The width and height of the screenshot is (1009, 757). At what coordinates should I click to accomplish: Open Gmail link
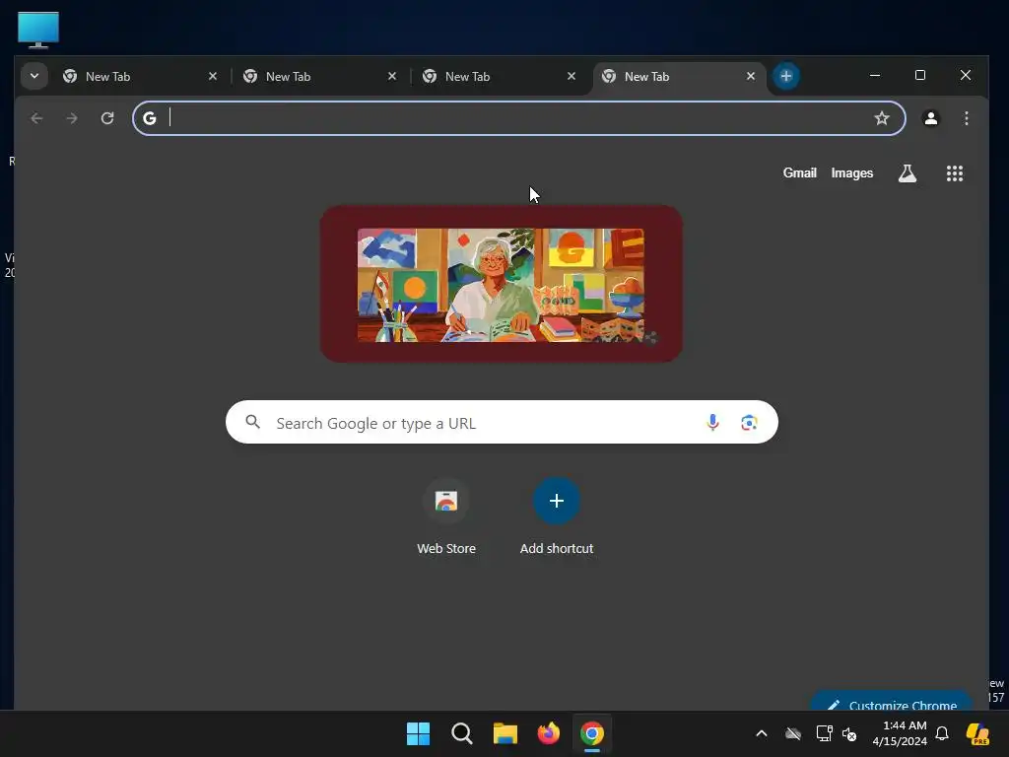click(x=799, y=172)
